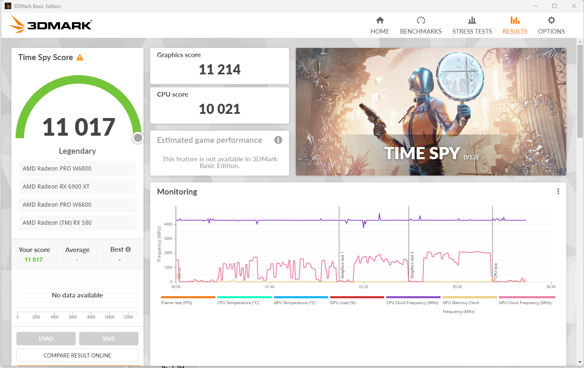Click the Estimated game performance info icon
The height and width of the screenshot is (368, 584).
coord(278,140)
